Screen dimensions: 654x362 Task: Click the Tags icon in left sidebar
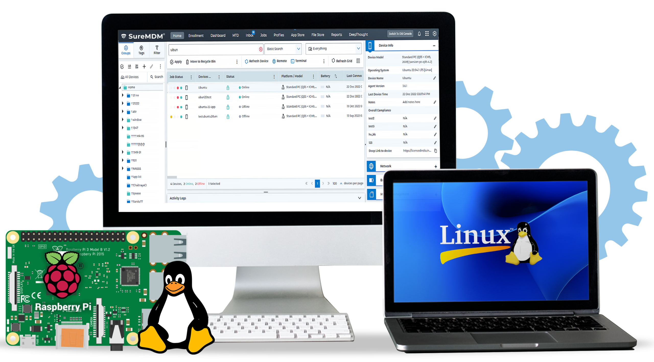tap(141, 50)
